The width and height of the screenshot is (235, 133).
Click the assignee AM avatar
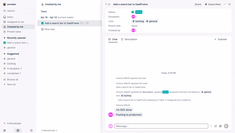[x=133, y=17]
